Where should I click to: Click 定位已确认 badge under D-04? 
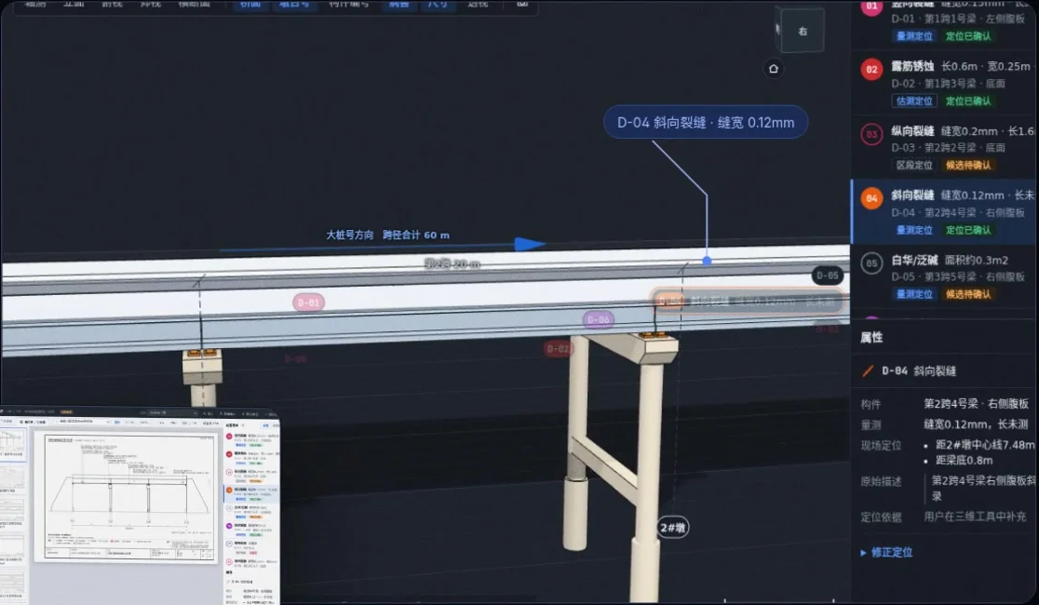(968, 230)
